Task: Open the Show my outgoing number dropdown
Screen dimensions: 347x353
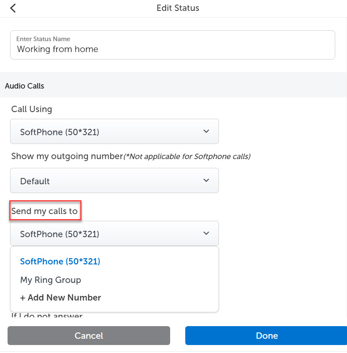Action: point(114,180)
